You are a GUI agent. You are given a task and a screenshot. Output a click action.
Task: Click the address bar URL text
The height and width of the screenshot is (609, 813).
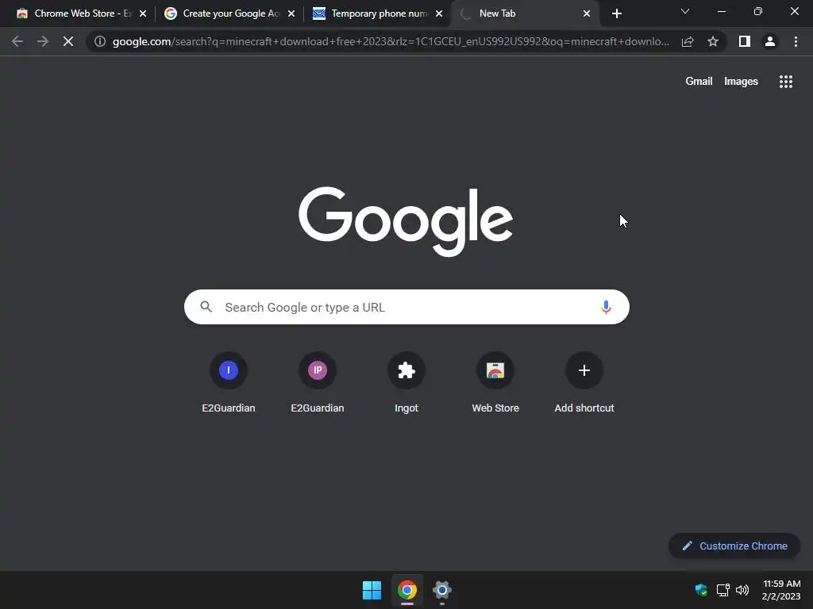pos(391,41)
